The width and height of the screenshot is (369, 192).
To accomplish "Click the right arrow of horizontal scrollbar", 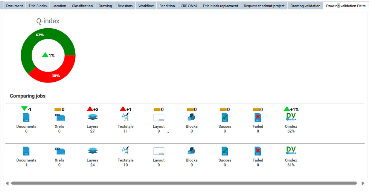I will [x=363, y=183].
